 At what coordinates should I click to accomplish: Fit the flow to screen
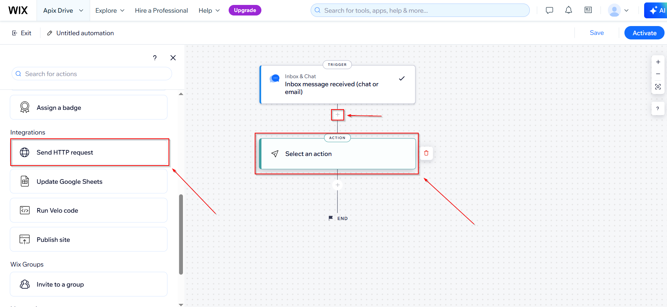click(658, 87)
